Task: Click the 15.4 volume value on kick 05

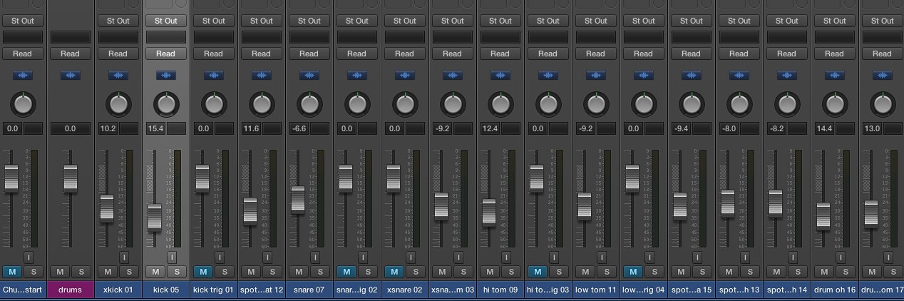Action: point(156,129)
